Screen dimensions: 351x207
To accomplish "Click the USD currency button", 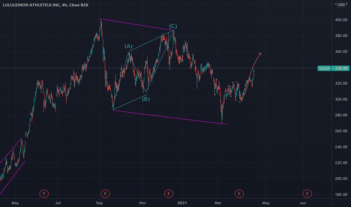I will tap(341, 5).
